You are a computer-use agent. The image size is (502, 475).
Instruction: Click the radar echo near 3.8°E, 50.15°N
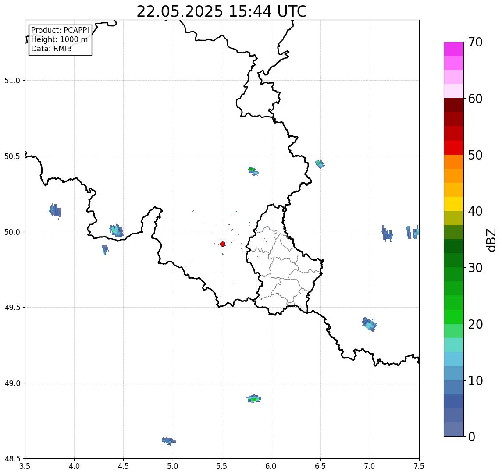point(55,211)
